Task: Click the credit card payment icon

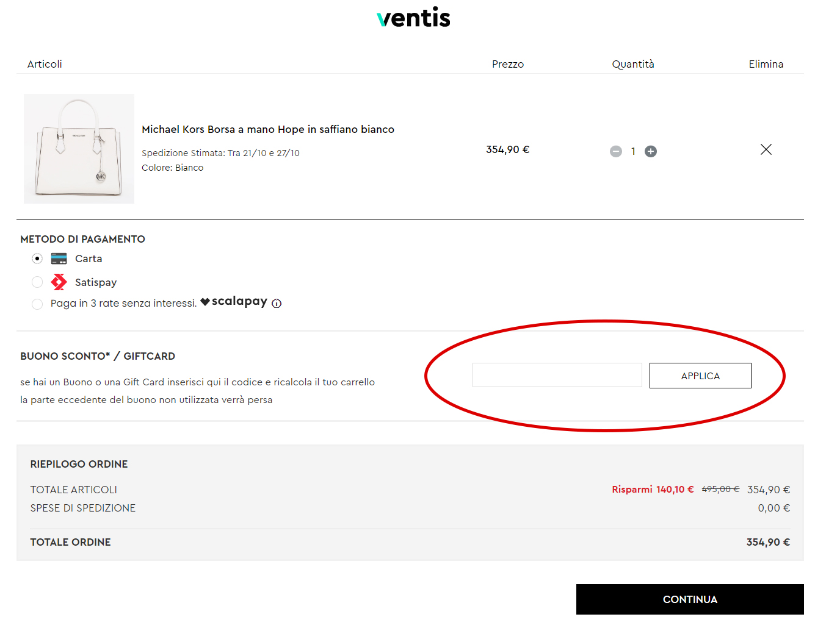Action: [x=59, y=258]
